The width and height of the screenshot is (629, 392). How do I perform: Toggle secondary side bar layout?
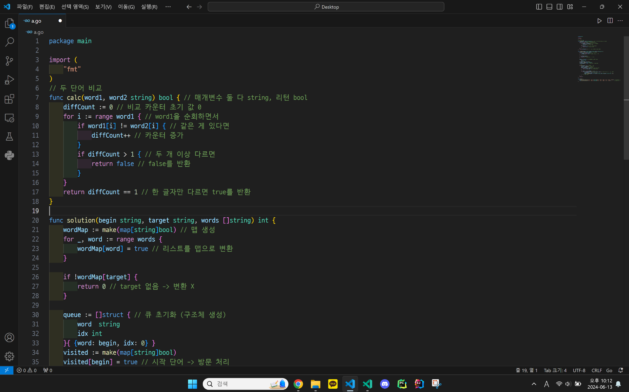point(560,7)
